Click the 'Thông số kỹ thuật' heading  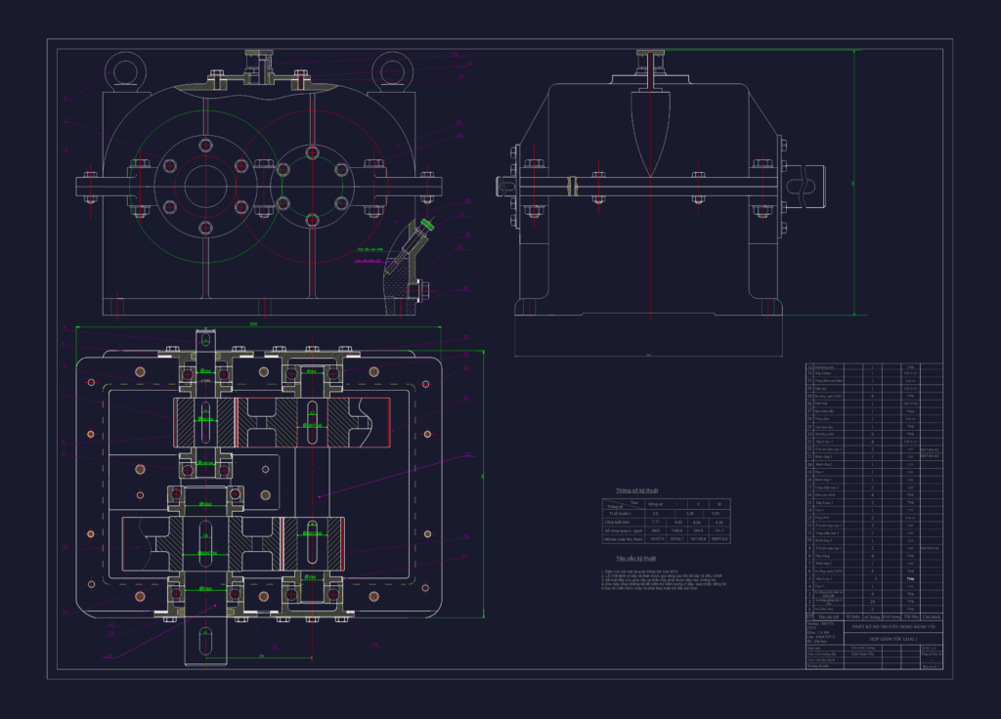[636, 490]
